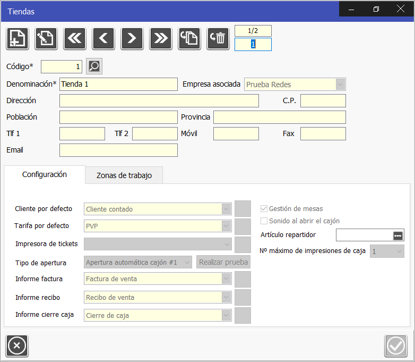Click the search magnifier next to Código
The image size is (415, 362).
(x=94, y=66)
